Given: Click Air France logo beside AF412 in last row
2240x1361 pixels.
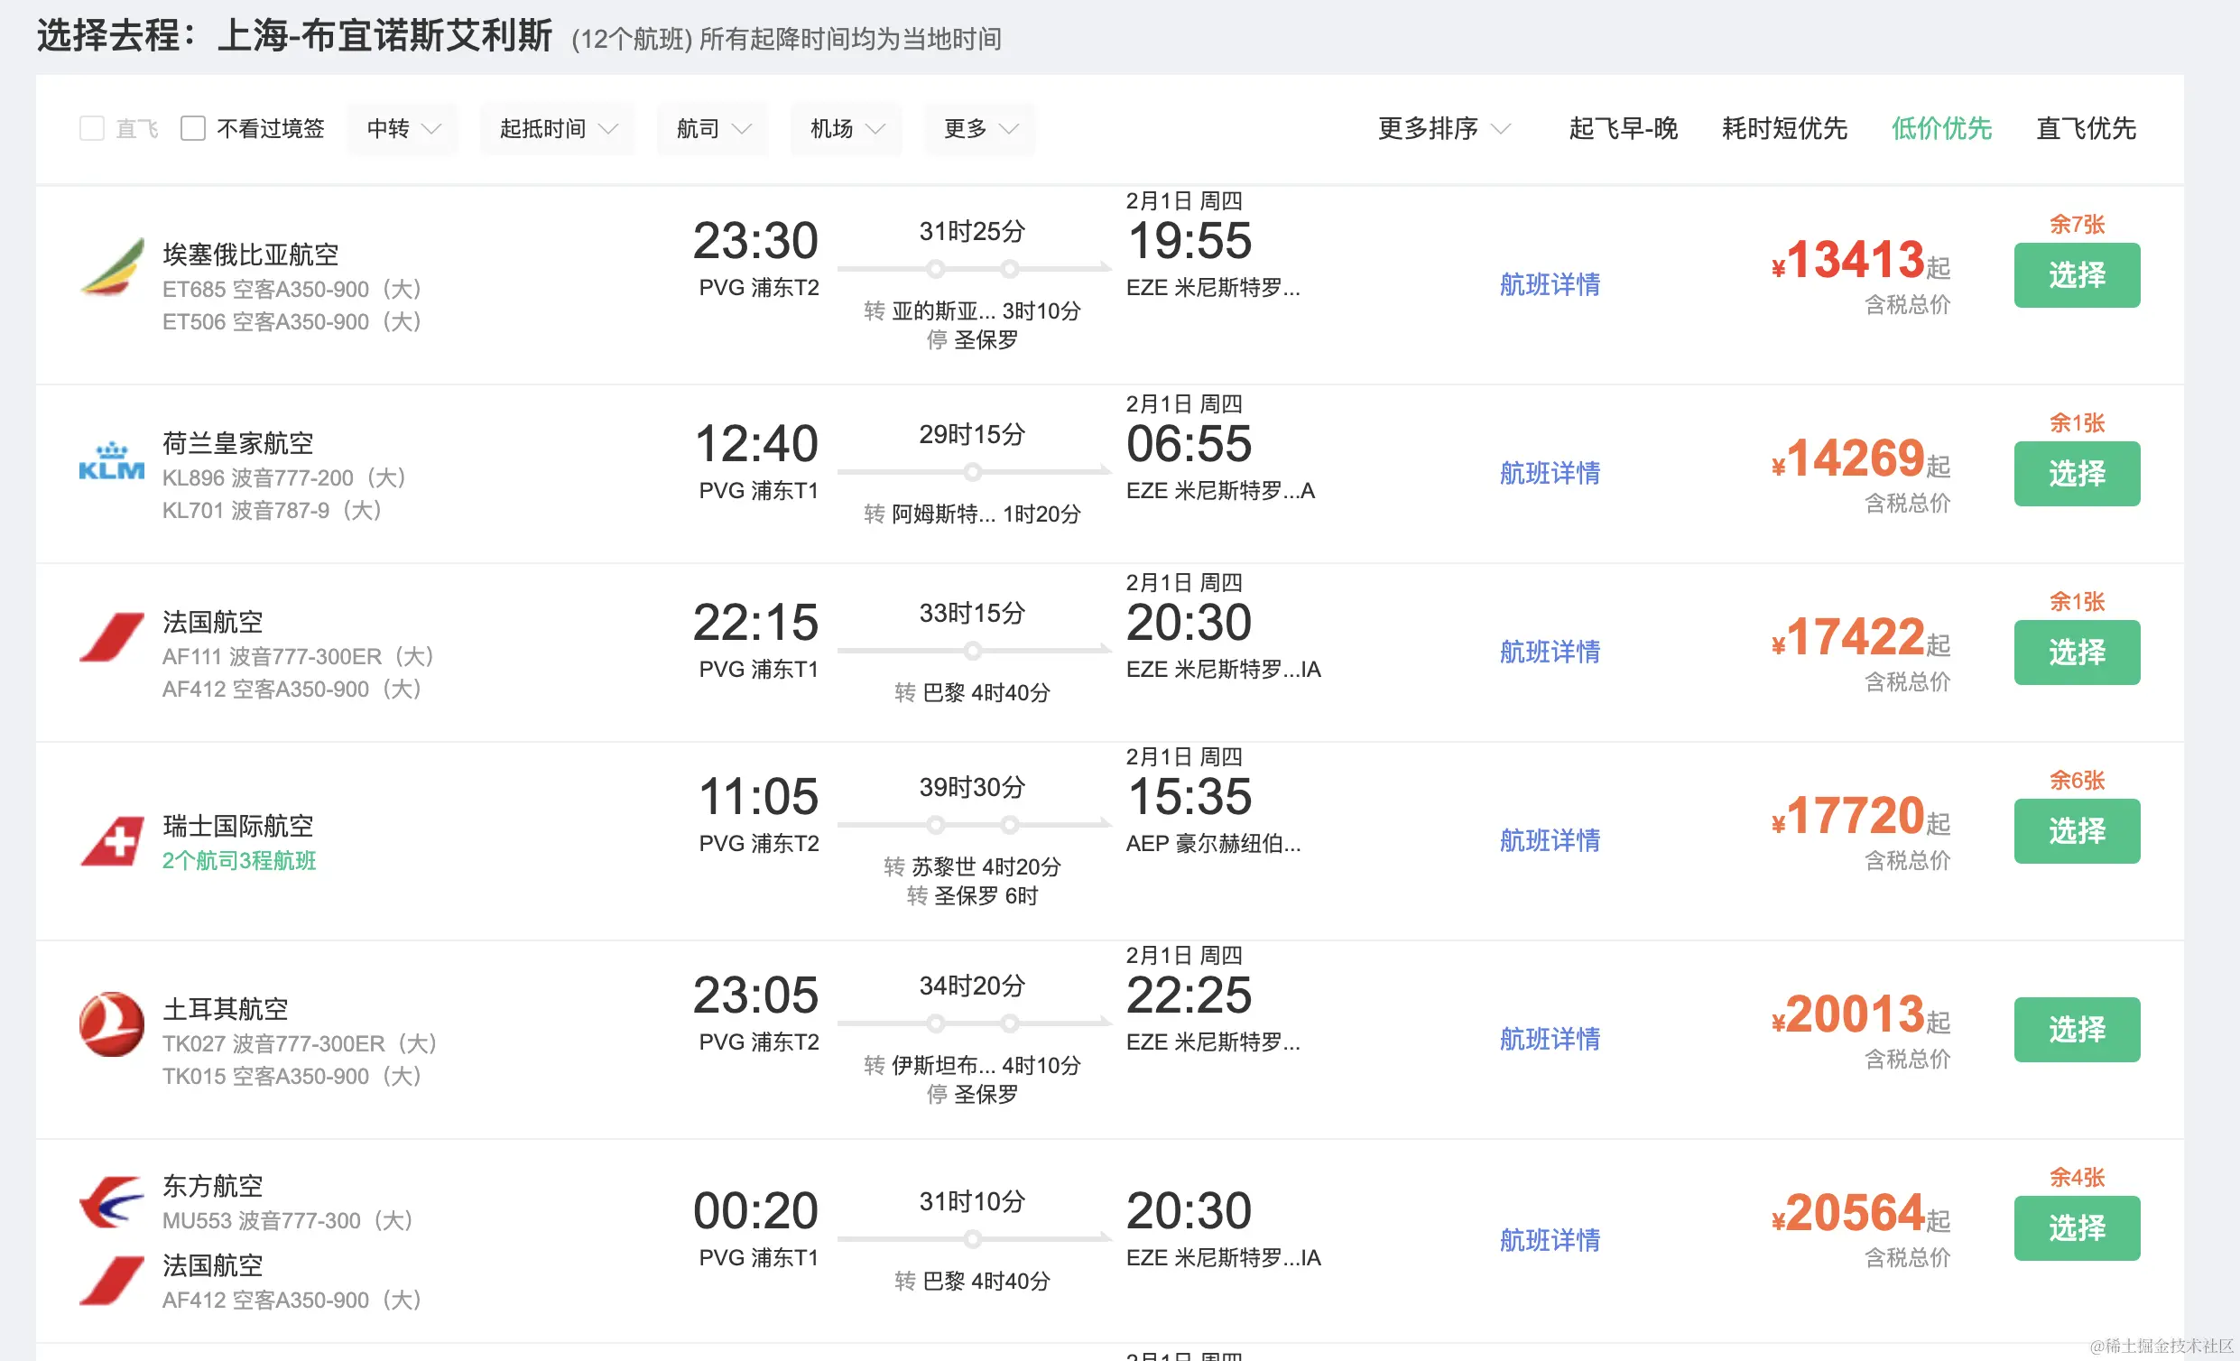Looking at the screenshot, I should click(x=112, y=1281).
